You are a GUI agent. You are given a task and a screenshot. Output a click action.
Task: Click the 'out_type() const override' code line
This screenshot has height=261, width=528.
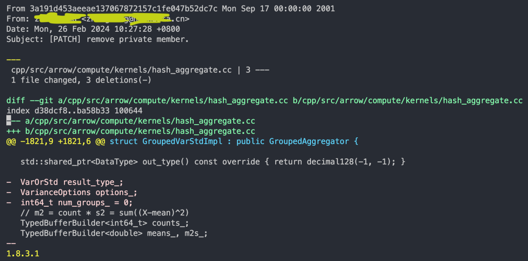213,162
